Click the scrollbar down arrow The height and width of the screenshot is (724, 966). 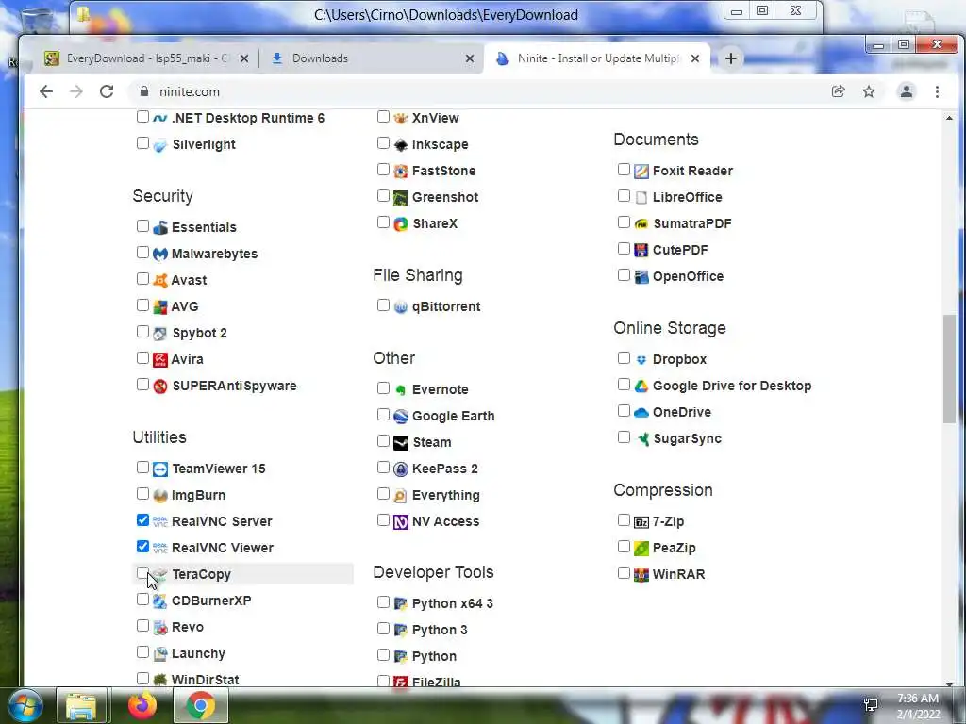949,683
